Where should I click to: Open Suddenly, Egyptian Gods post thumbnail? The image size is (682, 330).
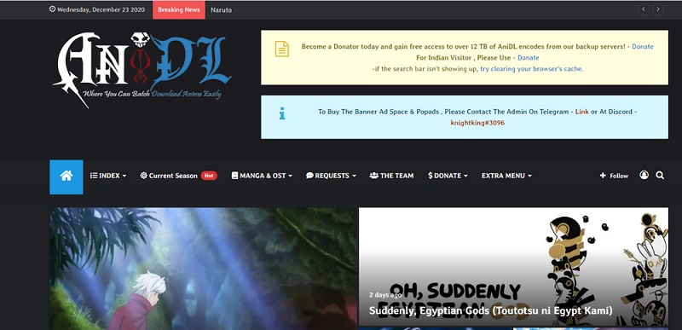(513, 267)
